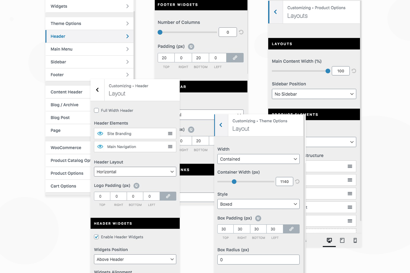This screenshot has width=410, height=273.
Task: Grab the Site Branding reorder handle
Action: pyautogui.click(x=170, y=134)
